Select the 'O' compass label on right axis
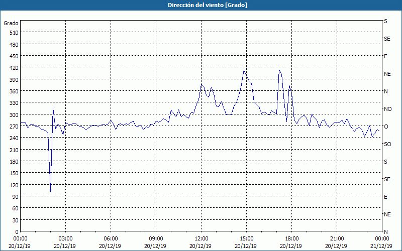This screenshot has height=251, width=402. click(385, 127)
